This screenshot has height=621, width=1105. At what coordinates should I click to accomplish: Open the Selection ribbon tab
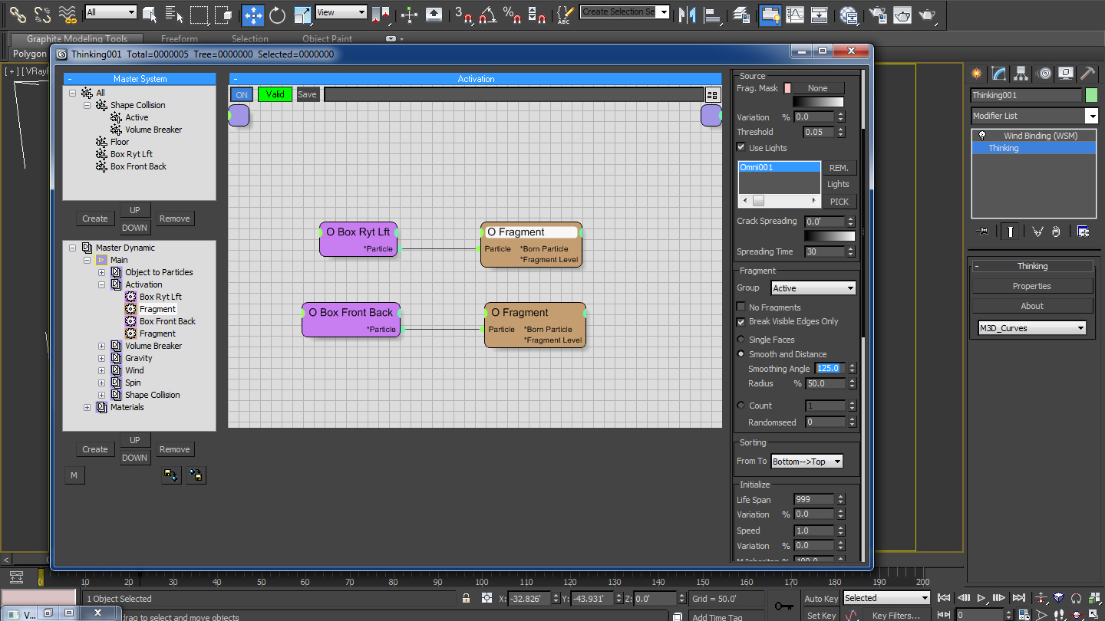250,39
